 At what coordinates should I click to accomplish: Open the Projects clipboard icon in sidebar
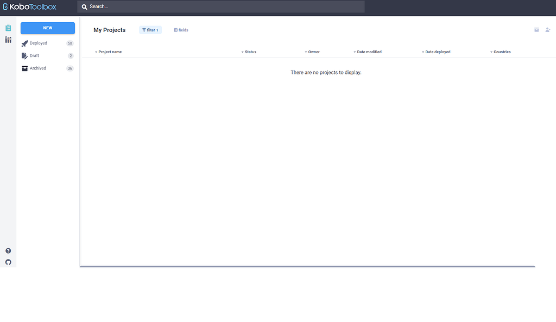[8, 27]
